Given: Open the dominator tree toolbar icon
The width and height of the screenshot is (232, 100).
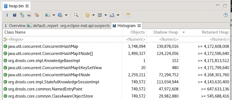Looking at the screenshot, I should [x=22, y=15].
